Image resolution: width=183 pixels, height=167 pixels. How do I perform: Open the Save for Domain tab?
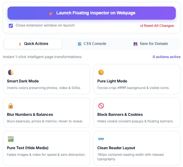[150, 44]
